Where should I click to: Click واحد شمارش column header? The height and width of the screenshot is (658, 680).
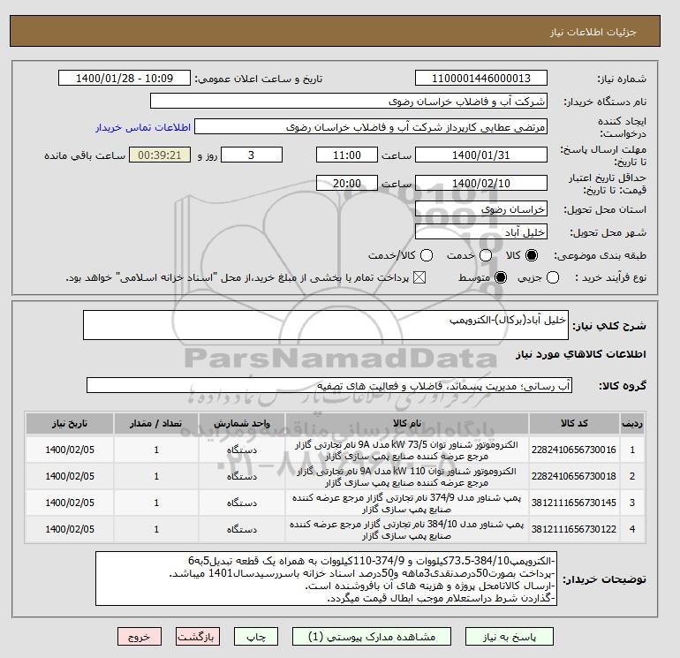coord(242,423)
